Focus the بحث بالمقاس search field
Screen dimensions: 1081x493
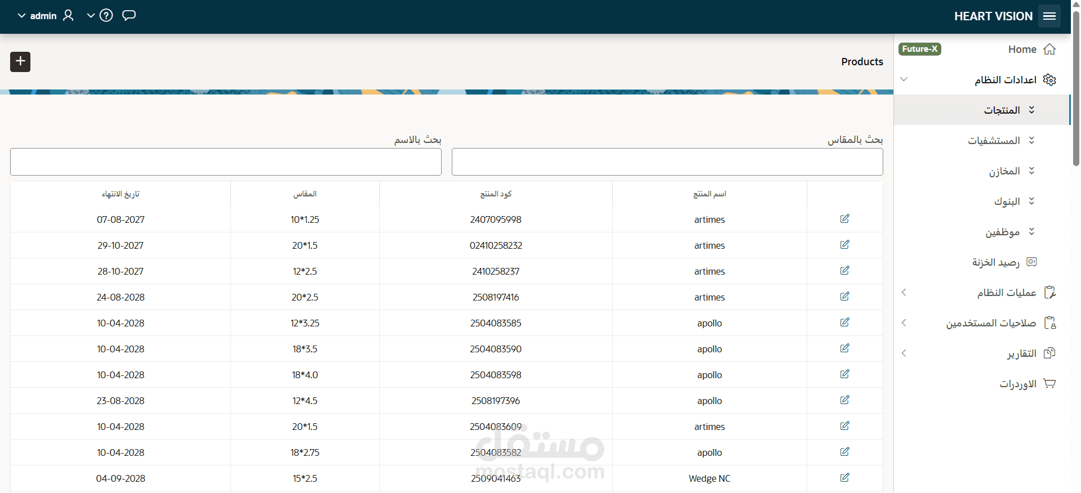pyautogui.click(x=667, y=162)
